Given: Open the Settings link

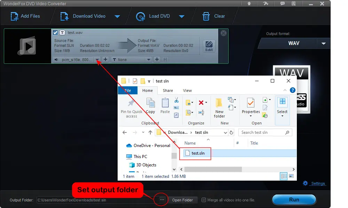Looking at the screenshot, I should tap(318, 183).
